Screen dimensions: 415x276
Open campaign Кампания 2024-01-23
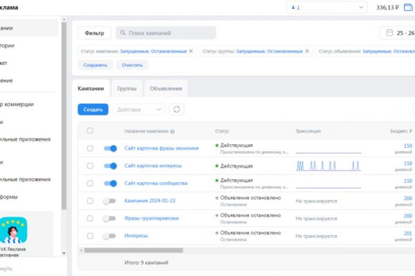point(150,201)
